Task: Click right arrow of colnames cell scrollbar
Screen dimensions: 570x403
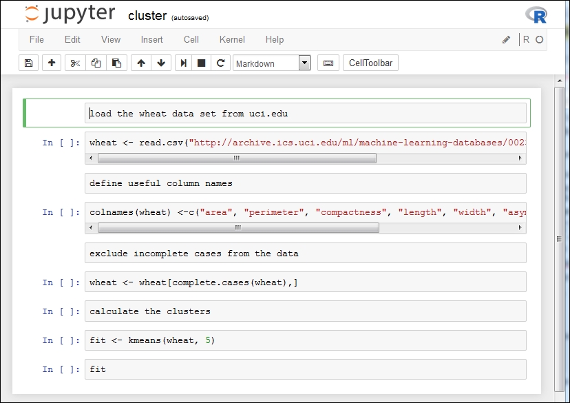Action: (x=520, y=228)
